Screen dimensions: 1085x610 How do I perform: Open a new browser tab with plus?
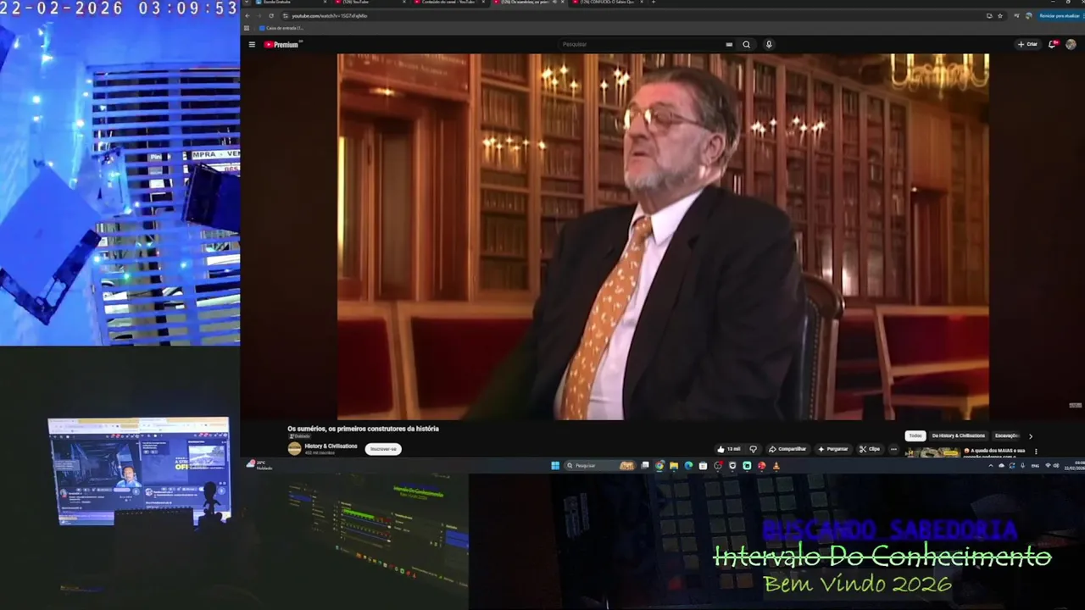pos(653,3)
